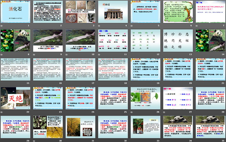Click the animation star icon under slide 10
This screenshot has height=142, width=226.
66,55
